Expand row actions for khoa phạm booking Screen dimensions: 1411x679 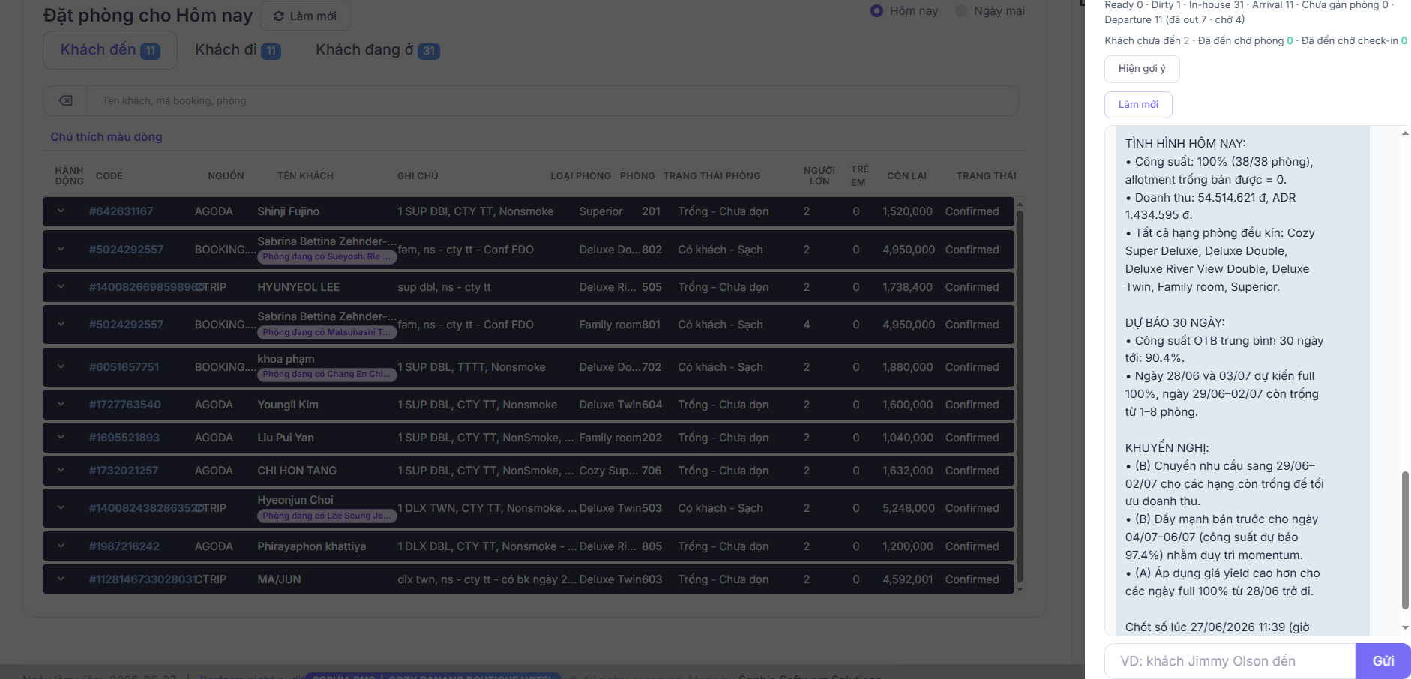(x=61, y=367)
